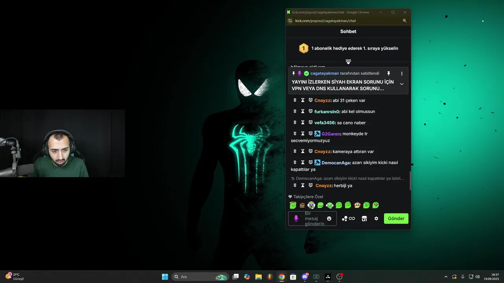504x283 pixels.
Task: Ban user on "abi 31 çeken var" message
Action: [x=310, y=100]
